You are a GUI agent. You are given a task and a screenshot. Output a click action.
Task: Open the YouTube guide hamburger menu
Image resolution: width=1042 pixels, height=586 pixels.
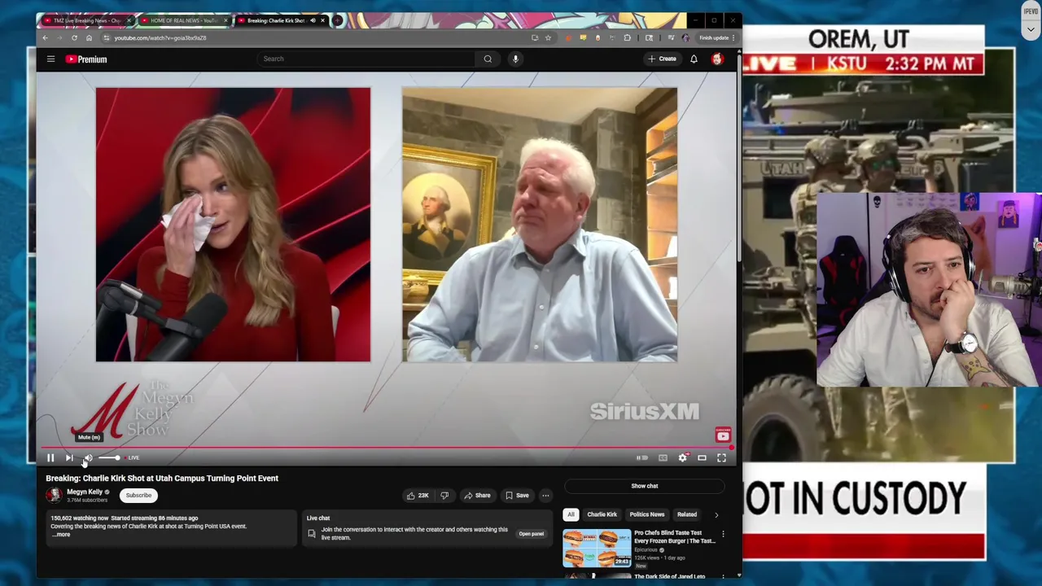(50, 59)
